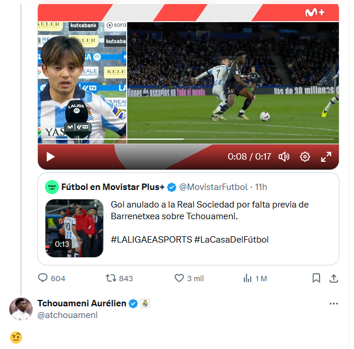354x349 pixels.
Task: Enter fullscreen video mode
Action: [x=326, y=157]
